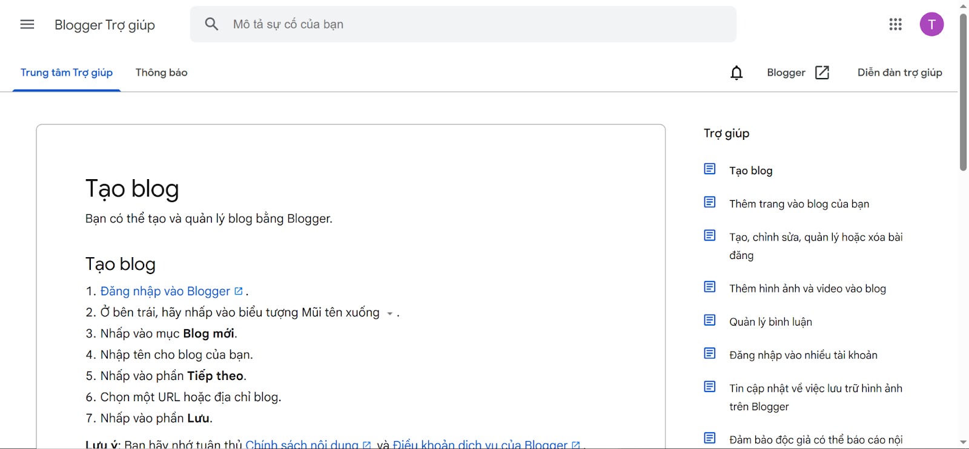Viewport: 969px width, 449px height.
Task: Click the text Nhấp vào phần Lưu
Action: point(156,418)
